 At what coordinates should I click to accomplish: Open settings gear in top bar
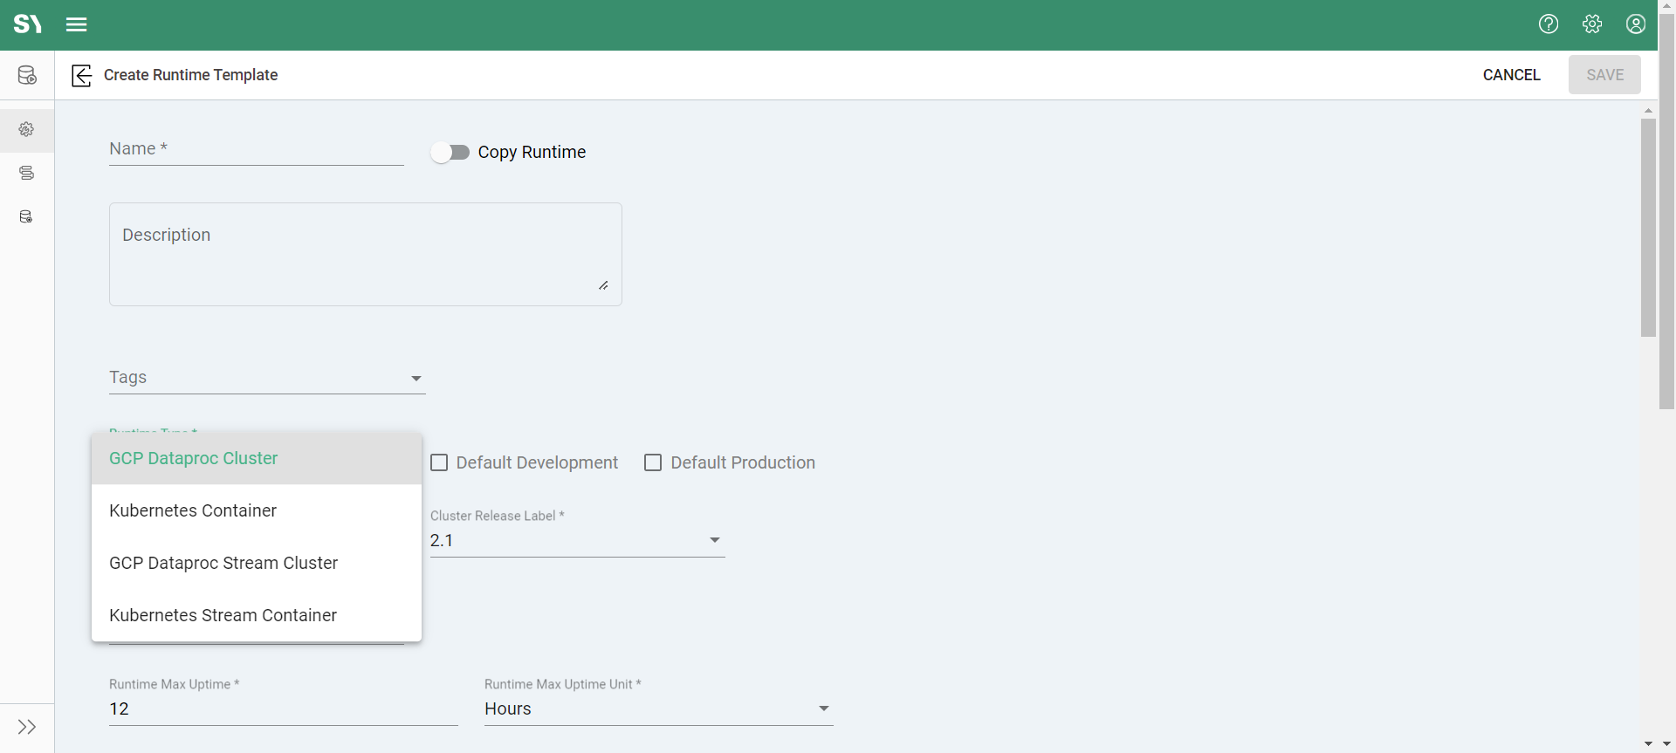(x=1592, y=24)
